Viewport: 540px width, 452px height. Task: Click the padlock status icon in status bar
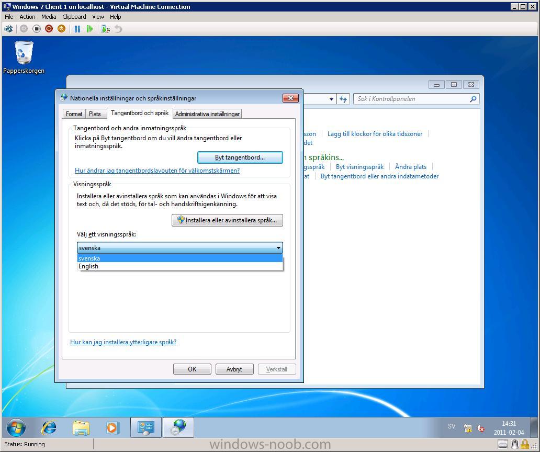pyautogui.click(x=525, y=444)
